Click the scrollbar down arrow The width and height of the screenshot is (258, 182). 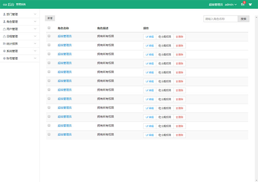click(x=257, y=180)
